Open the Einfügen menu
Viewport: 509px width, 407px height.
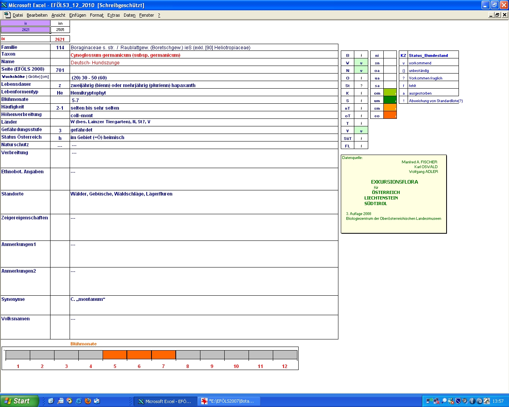[78, 15]
